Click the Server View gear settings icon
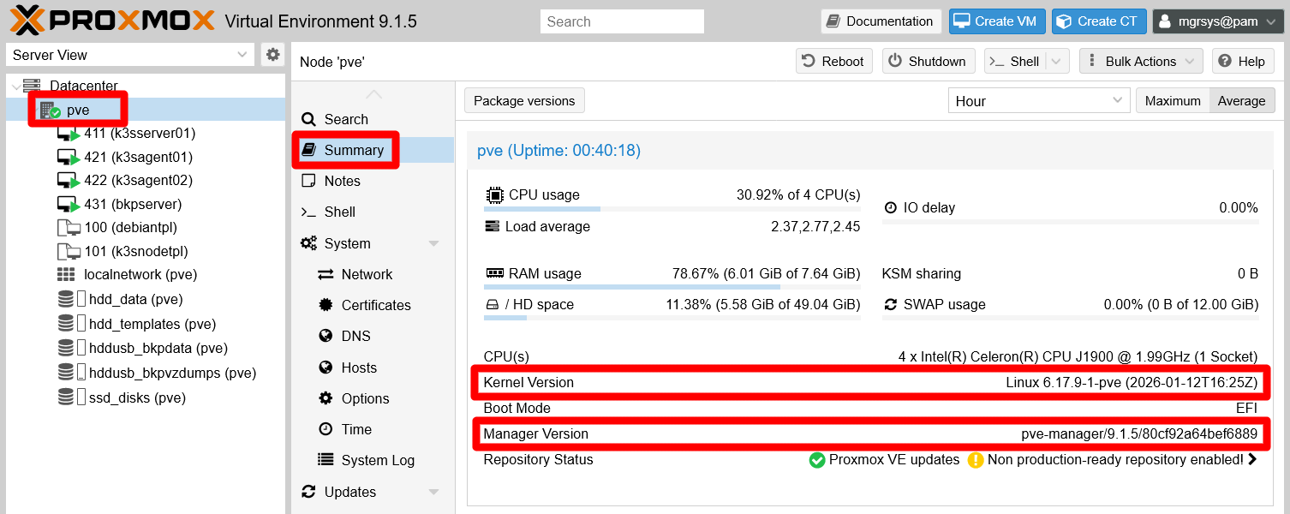The width and height of the screenshot is (1290, 514). (x=272, y=55)
